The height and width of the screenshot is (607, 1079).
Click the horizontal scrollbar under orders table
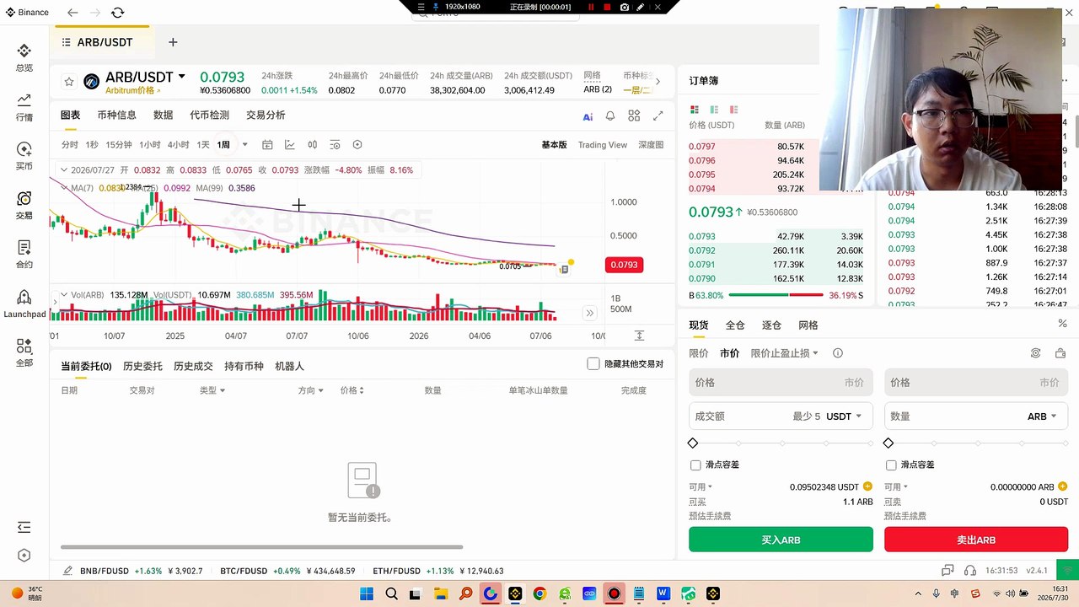263,547
